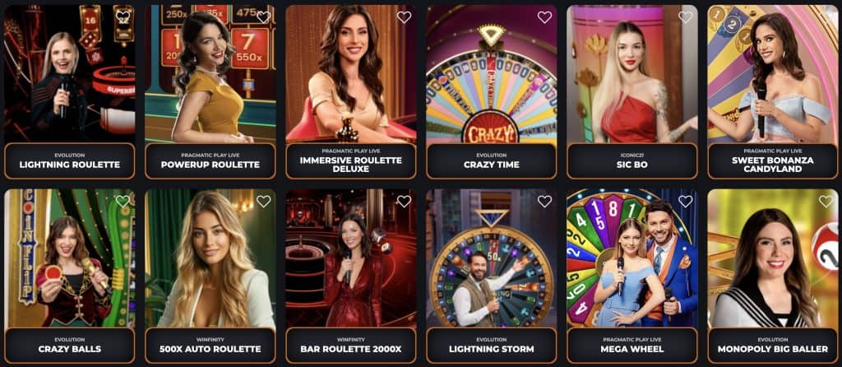This screenshot has height=367, width=842.
Task: Favorite the Sic Bo game
Action: coord(685,17)
